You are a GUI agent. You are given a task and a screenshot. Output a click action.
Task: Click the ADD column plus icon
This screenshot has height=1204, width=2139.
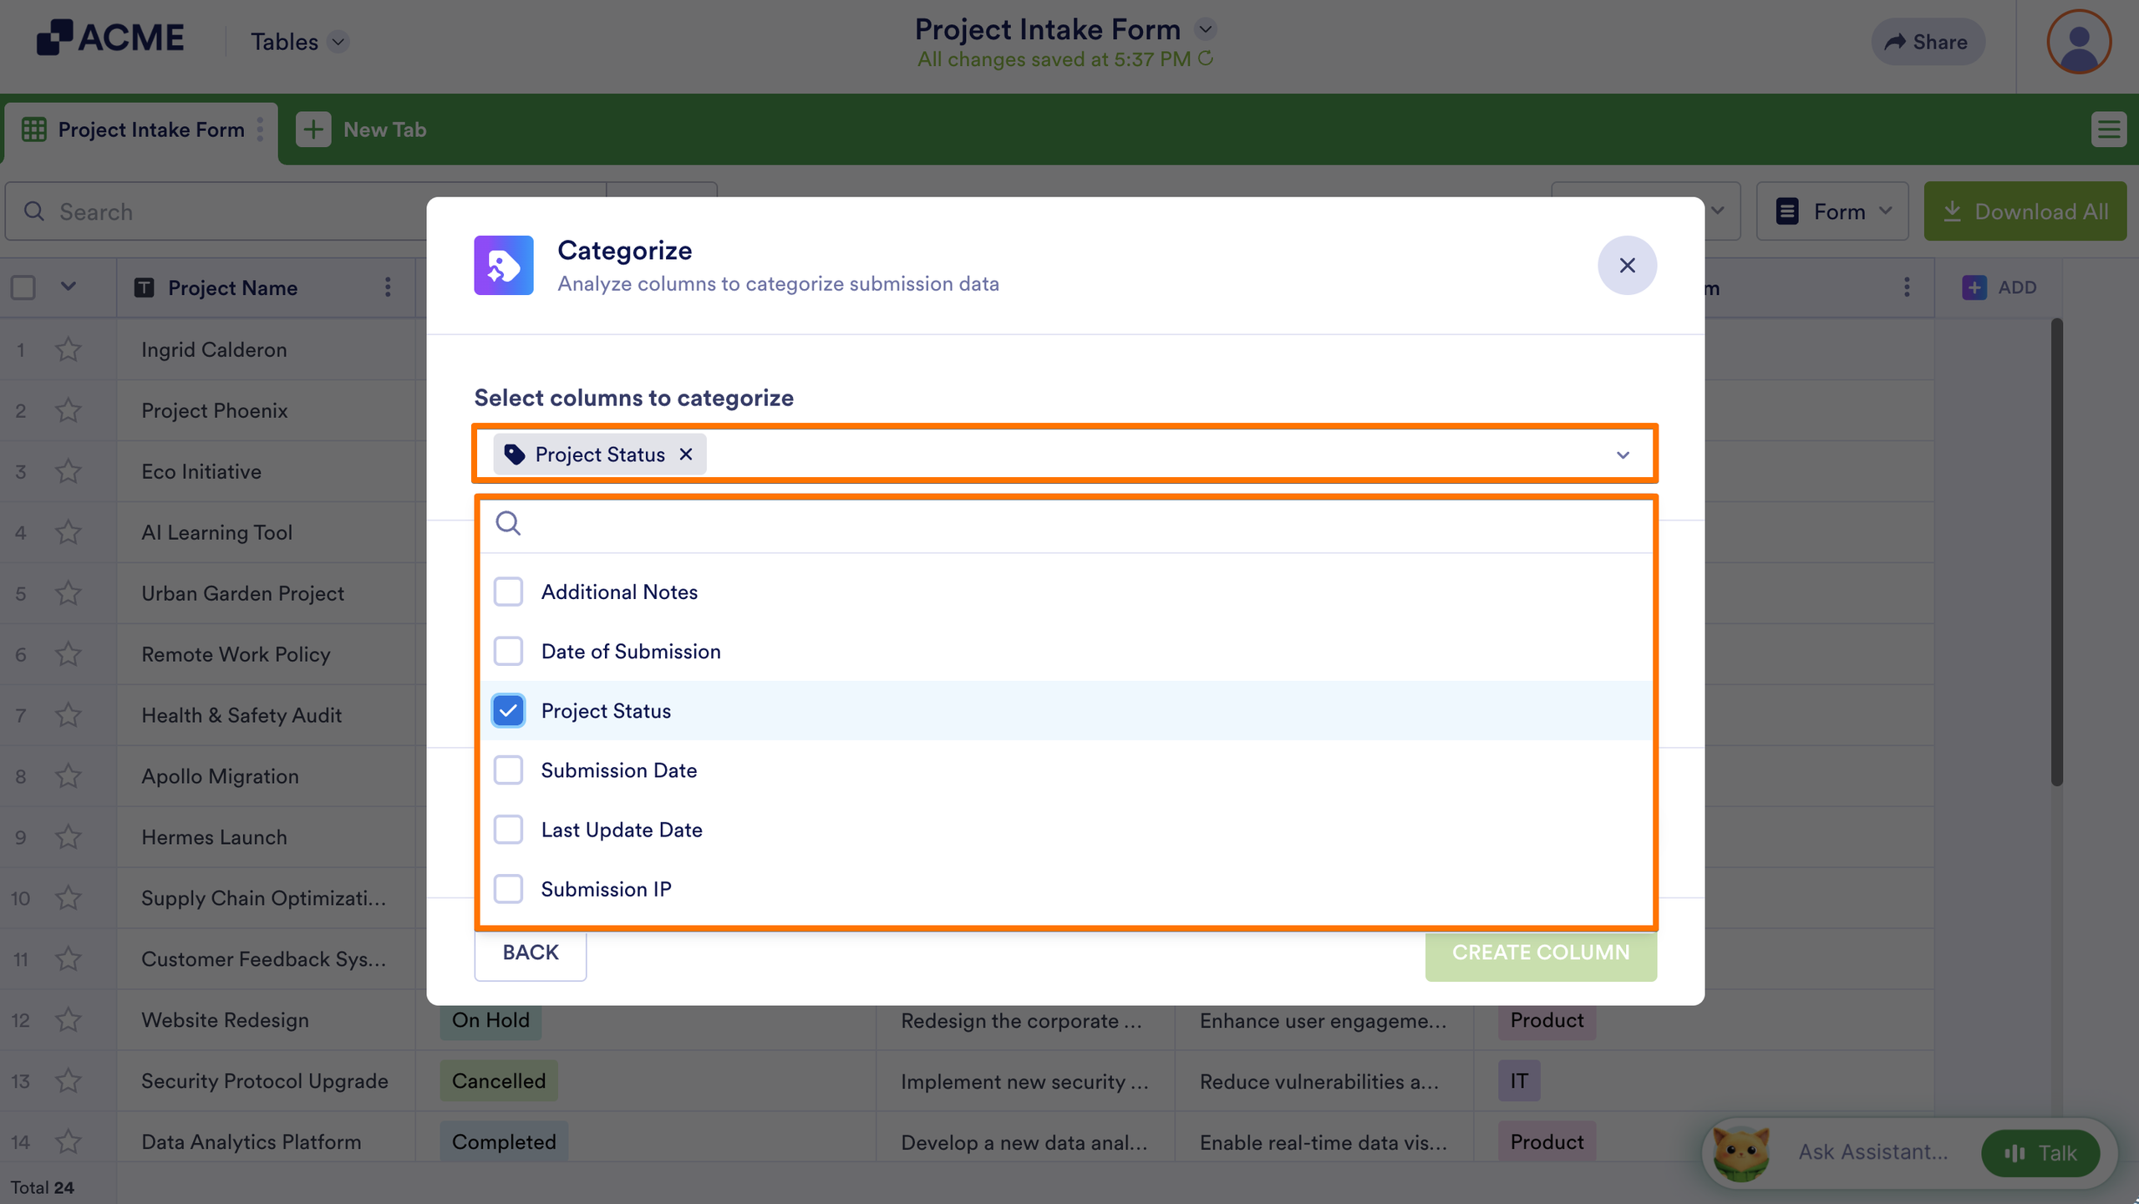pos(1974,287)
